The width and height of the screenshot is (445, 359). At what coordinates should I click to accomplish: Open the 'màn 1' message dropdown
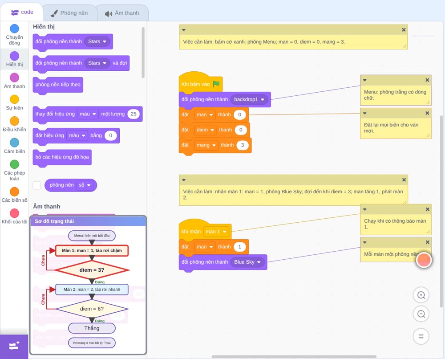[x=216, y=232]
